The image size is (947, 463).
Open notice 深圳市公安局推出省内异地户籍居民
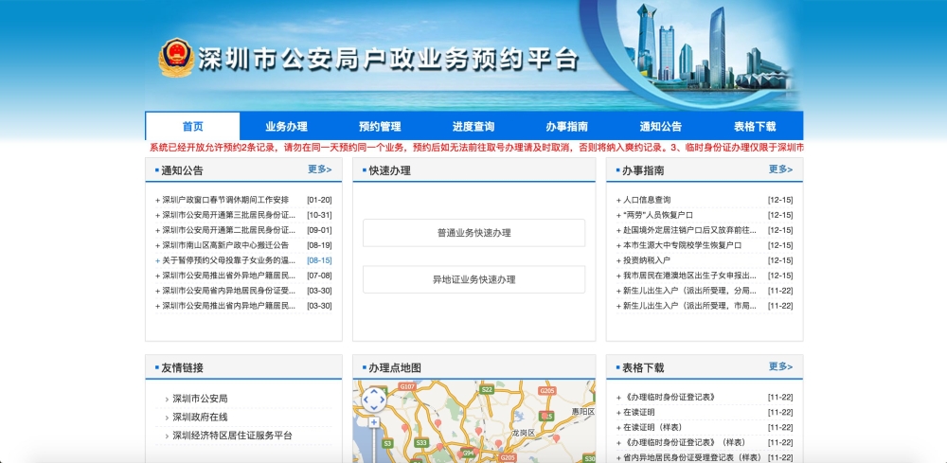[229, 306]
